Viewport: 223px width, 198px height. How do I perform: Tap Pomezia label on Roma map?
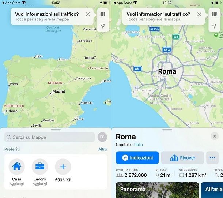coord(175,109)
